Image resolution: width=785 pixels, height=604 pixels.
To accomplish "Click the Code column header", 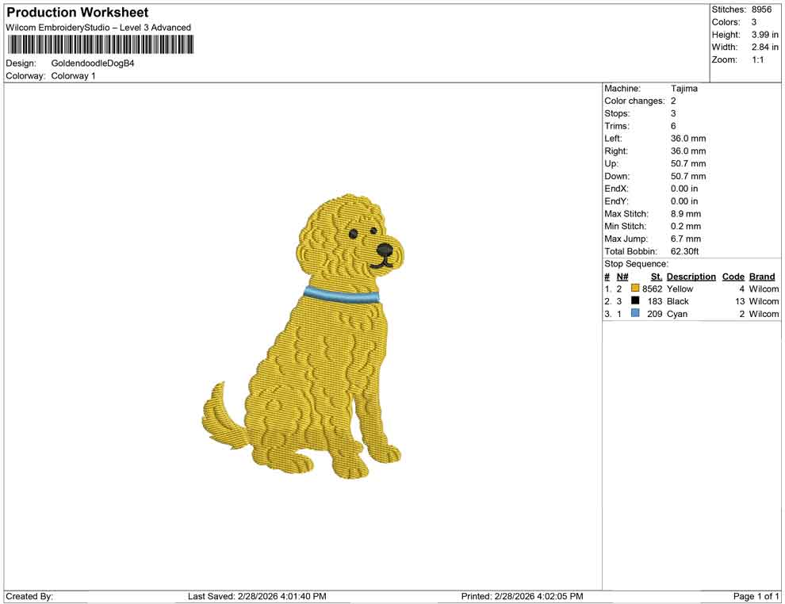I will tap(733, 276).
